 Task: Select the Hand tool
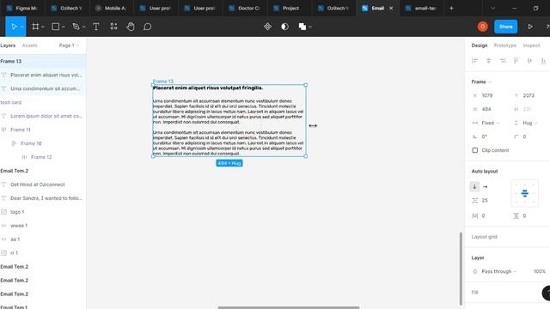131,27
